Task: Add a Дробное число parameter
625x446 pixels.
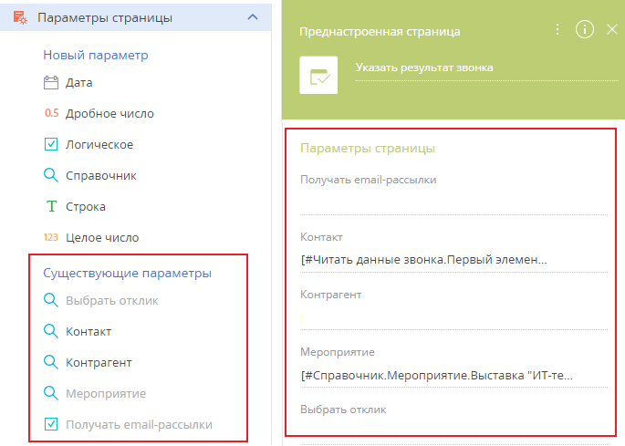Action: (x=109, y=114)
